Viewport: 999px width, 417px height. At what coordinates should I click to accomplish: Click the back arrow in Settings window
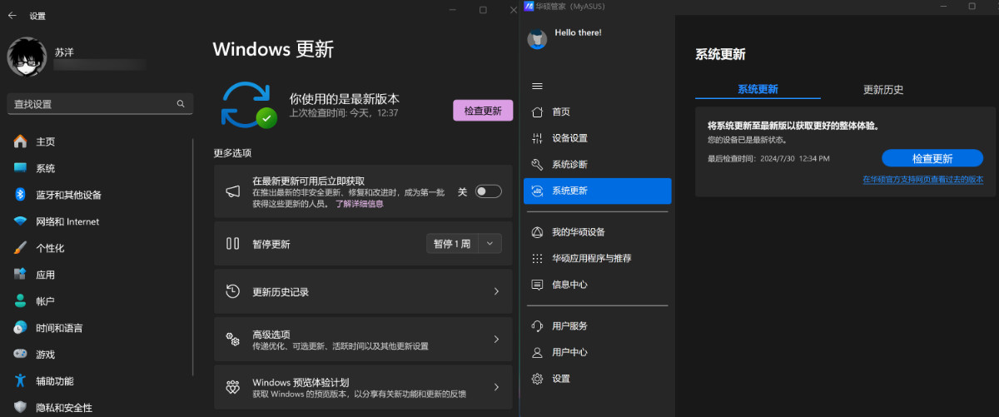[12, 15]
